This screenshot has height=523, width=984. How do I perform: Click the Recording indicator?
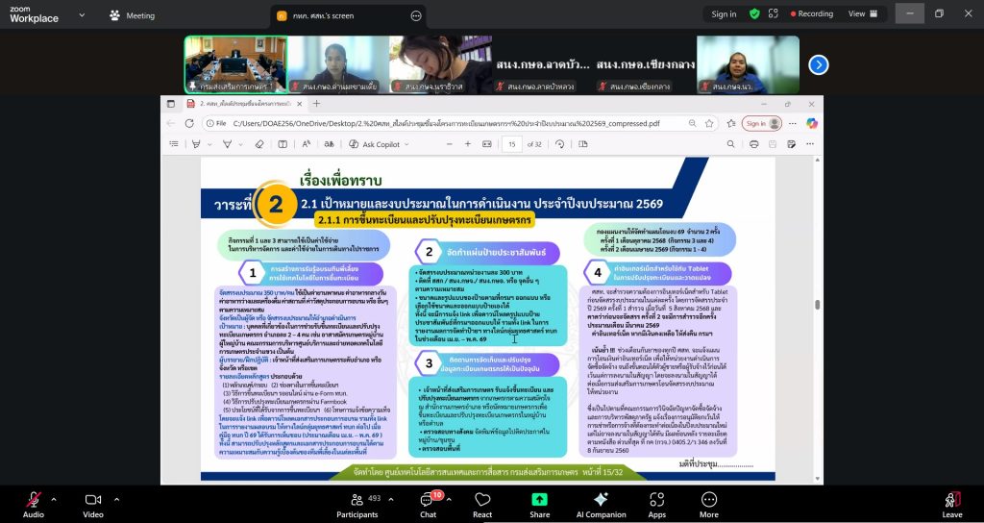808,14
